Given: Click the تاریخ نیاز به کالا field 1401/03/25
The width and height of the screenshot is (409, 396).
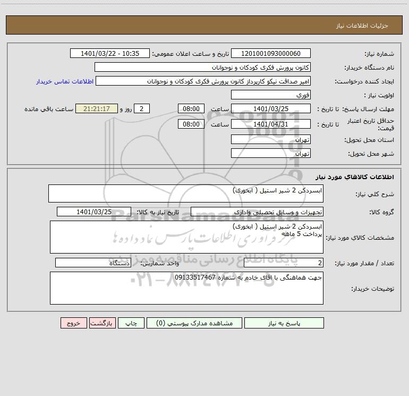Looking at the screenshot, I should tap(94, 212).
